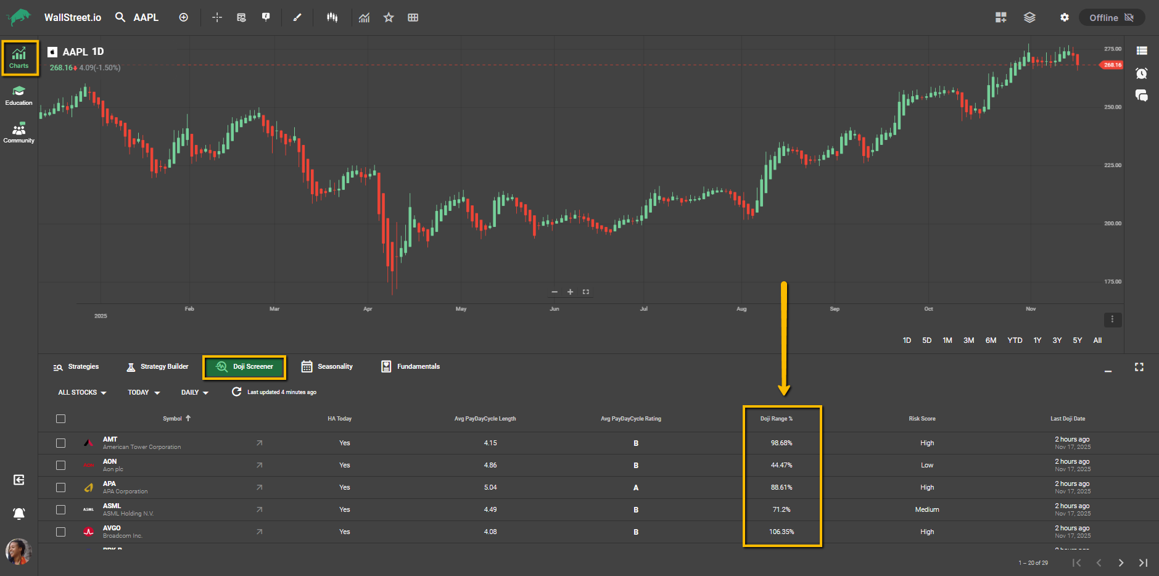The height and width of the screenshot is (576, 1159).
Task: Switch to the Seasonality tab
Action: point(327,366)
